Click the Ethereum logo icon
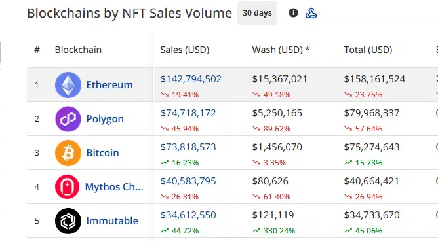 (x=68, y=85)
